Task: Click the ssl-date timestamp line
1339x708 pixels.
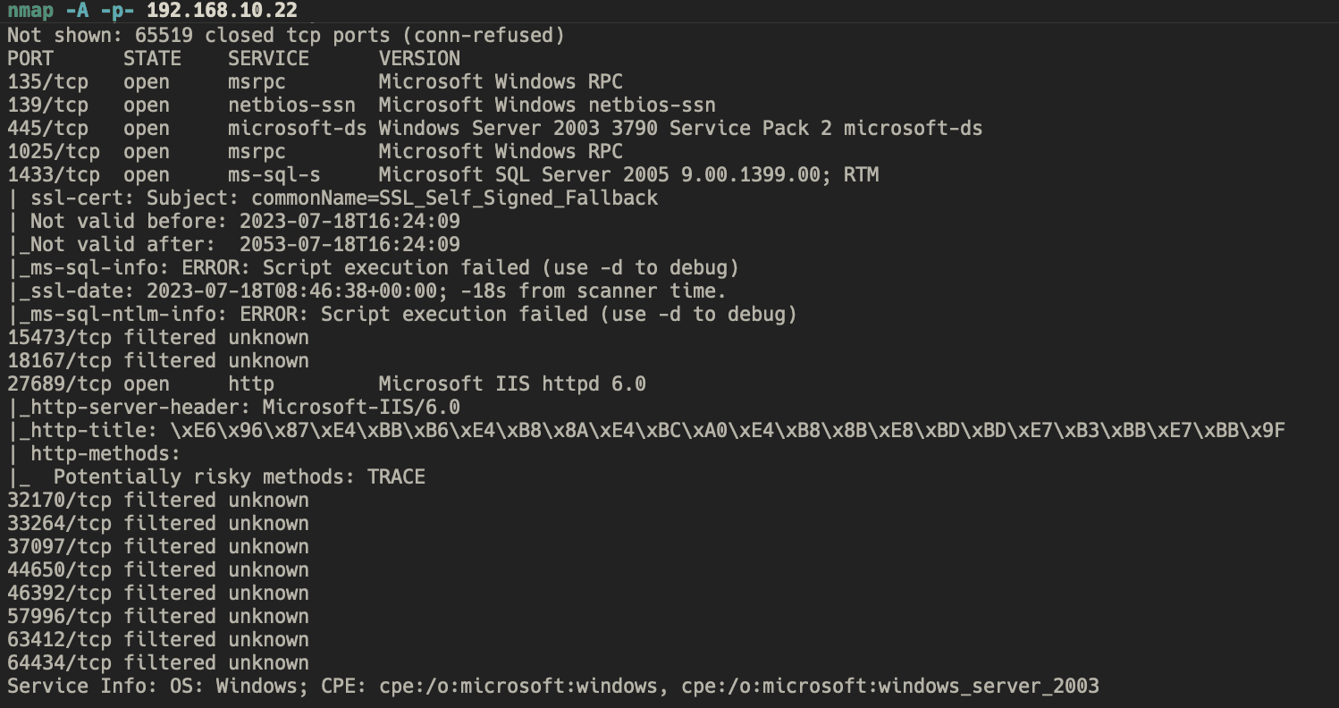Action: 366,291
